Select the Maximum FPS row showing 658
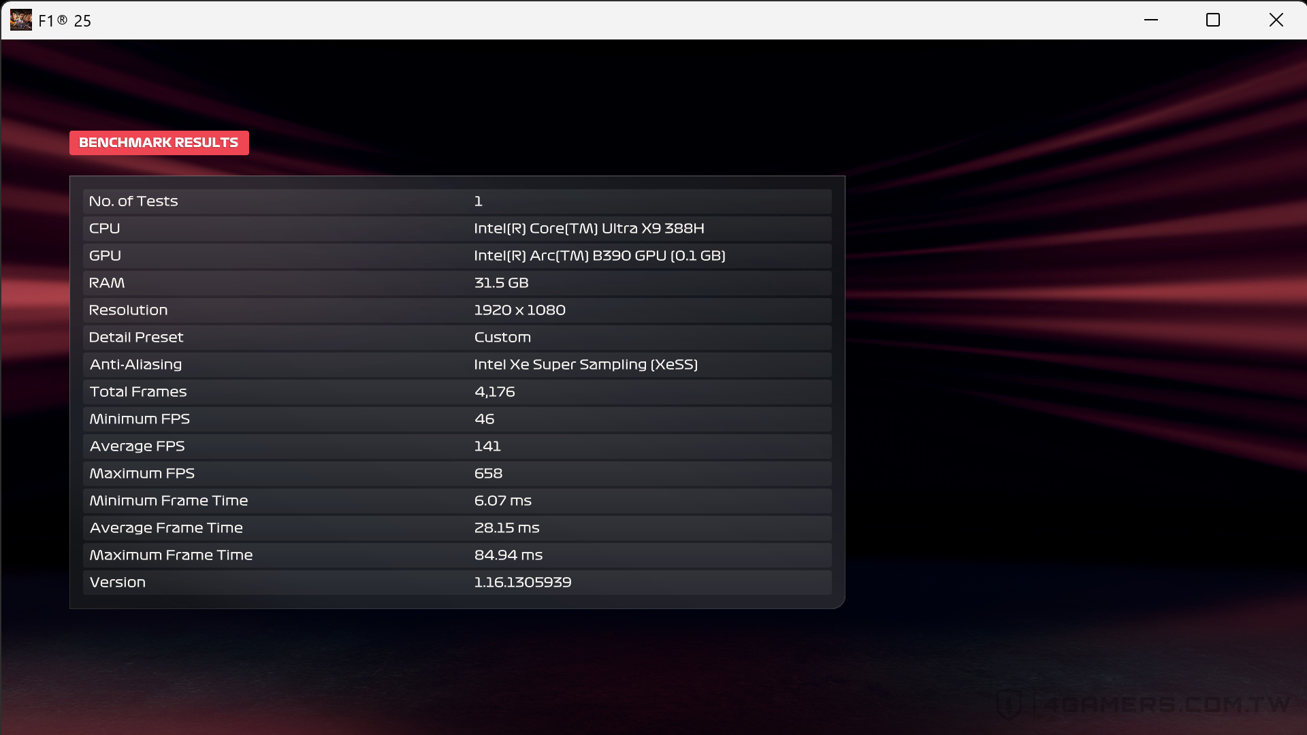 click(x=456, y=473)
